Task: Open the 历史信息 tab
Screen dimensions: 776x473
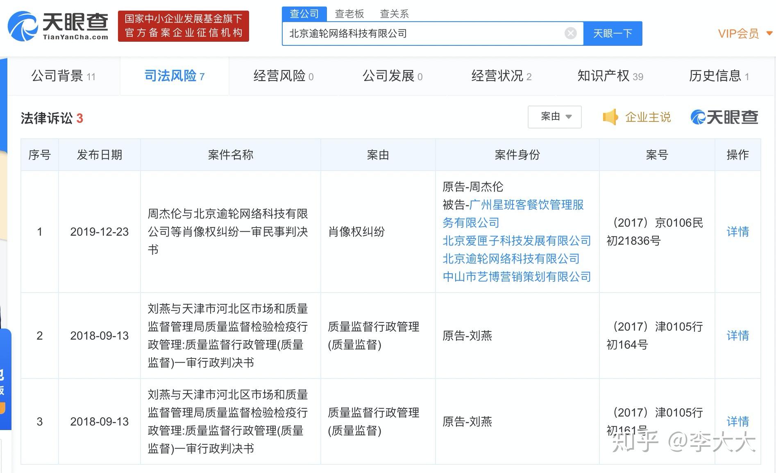Action: (719, 76)
